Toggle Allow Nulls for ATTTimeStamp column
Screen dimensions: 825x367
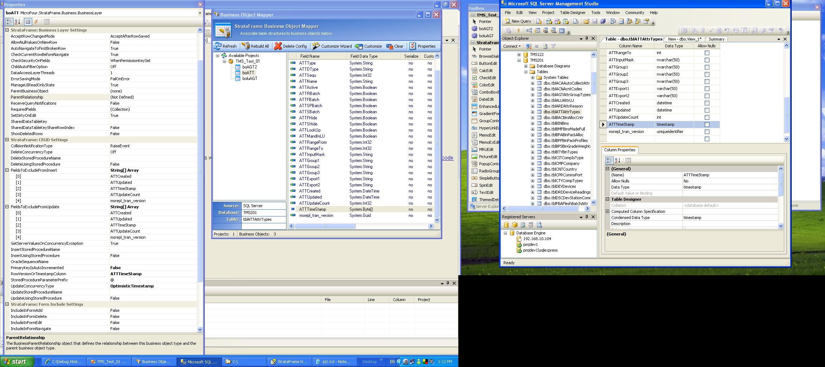coord(706,125)
